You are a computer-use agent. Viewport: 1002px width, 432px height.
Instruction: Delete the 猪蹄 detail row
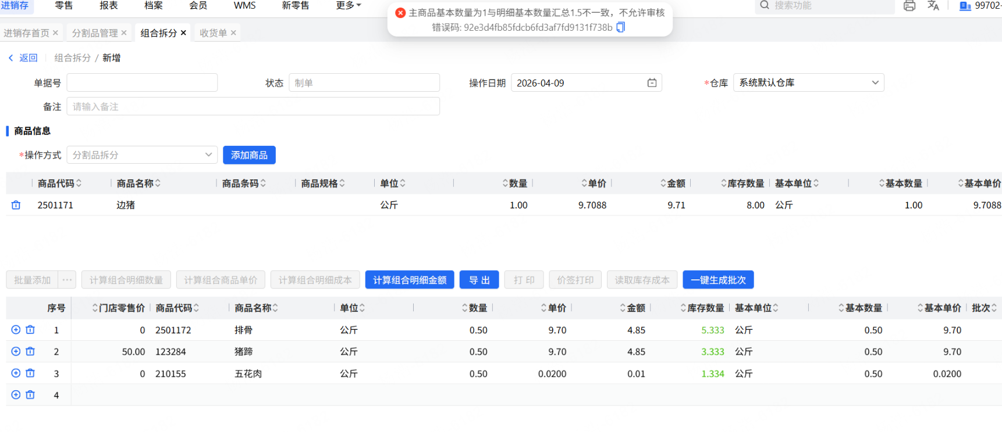click(x=30, y=351)
